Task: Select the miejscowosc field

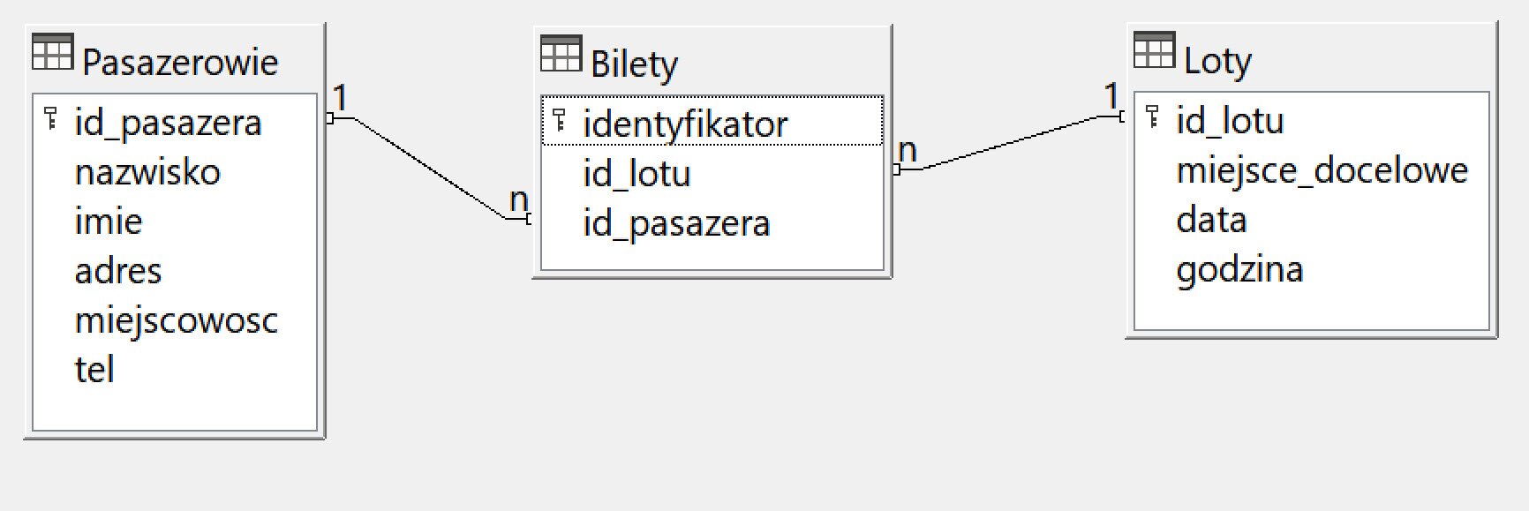Action: click(176, 320)
